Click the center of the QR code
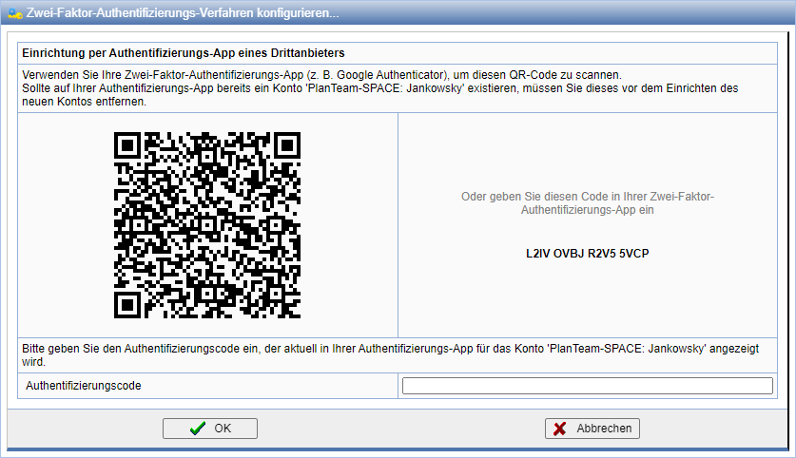 (x=207, y=224)
